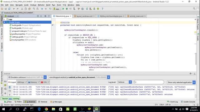
Task: Click the Search Everywhere magnifier icon
Action: (x=194, y=8)
